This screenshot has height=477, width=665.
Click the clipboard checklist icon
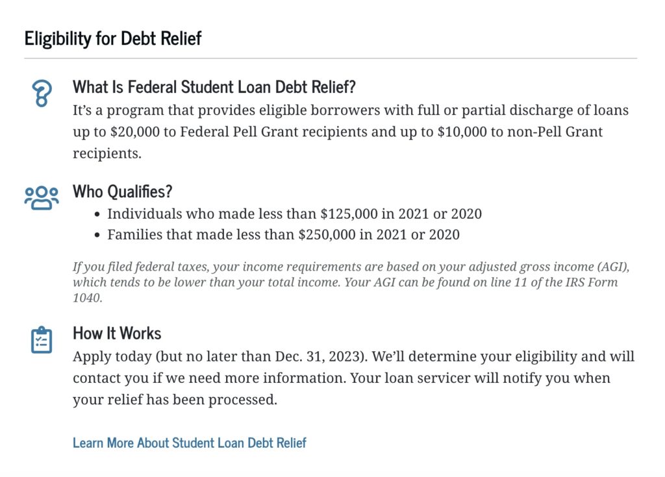tap(42, 340)
